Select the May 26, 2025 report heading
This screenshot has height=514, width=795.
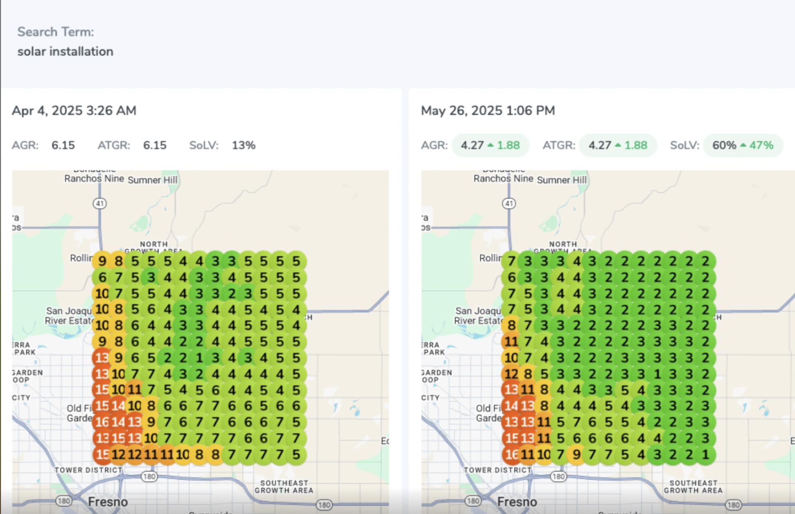(x=488, y=110)
